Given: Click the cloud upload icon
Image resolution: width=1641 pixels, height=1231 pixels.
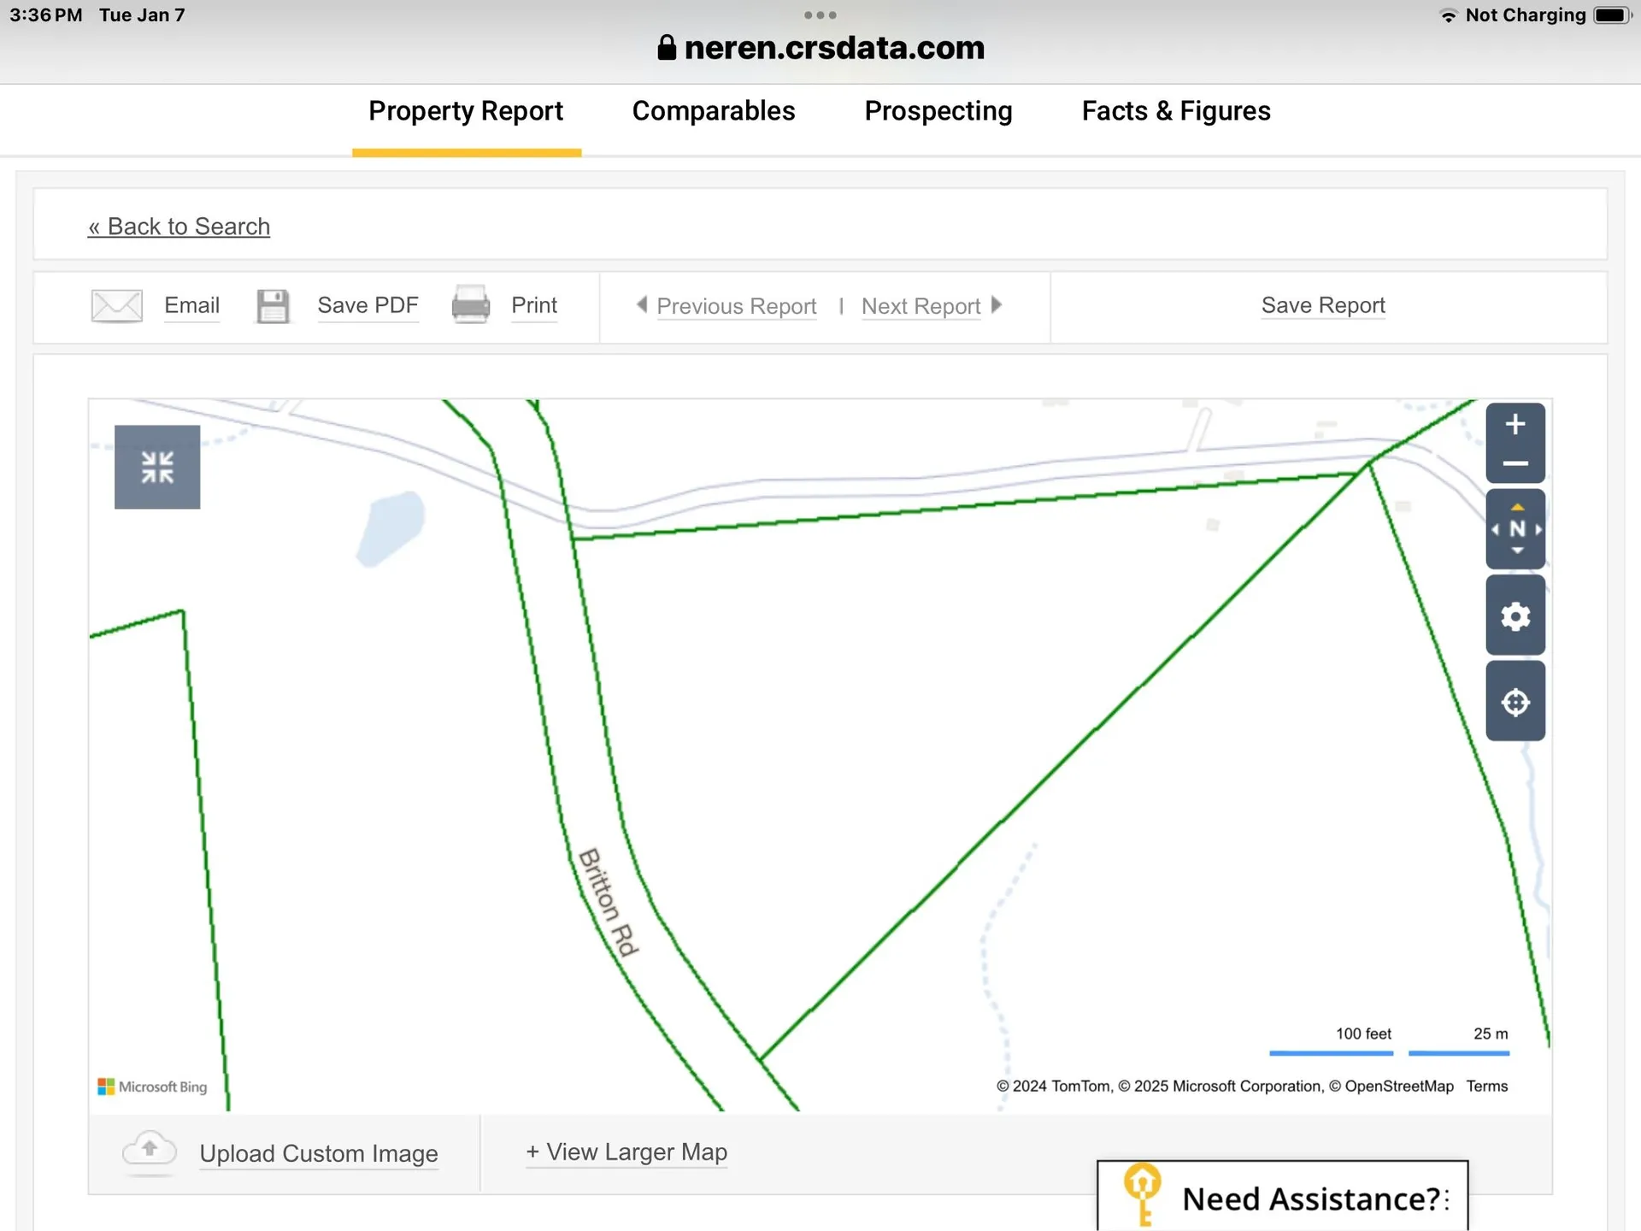Looking at the screenshot, I should click(150, 1151).
